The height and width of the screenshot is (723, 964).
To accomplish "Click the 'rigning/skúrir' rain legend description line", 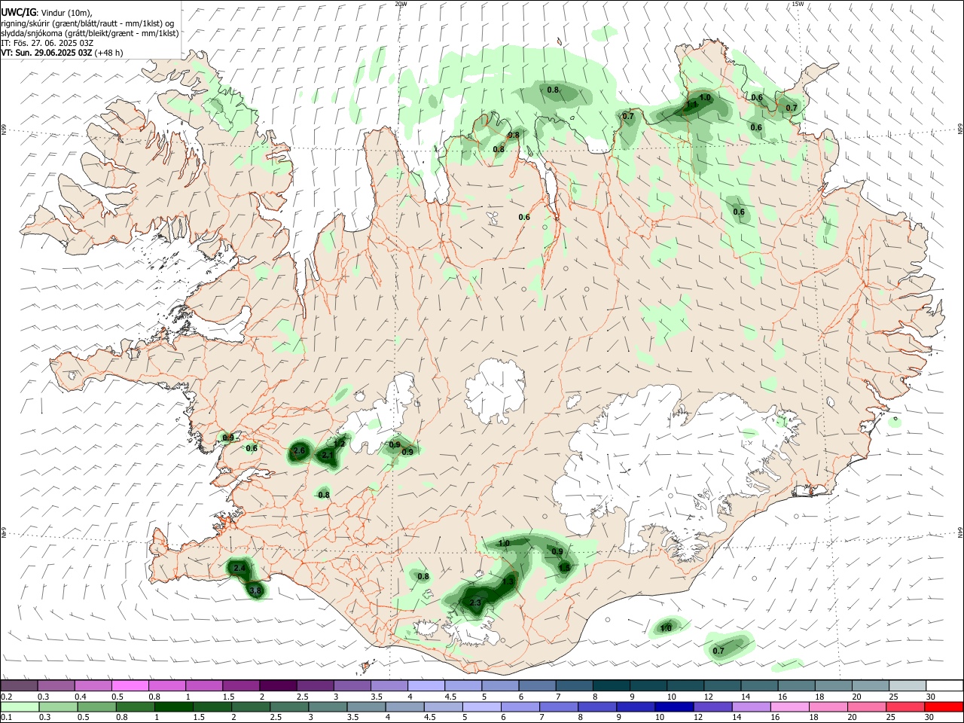I will point(87,23).
